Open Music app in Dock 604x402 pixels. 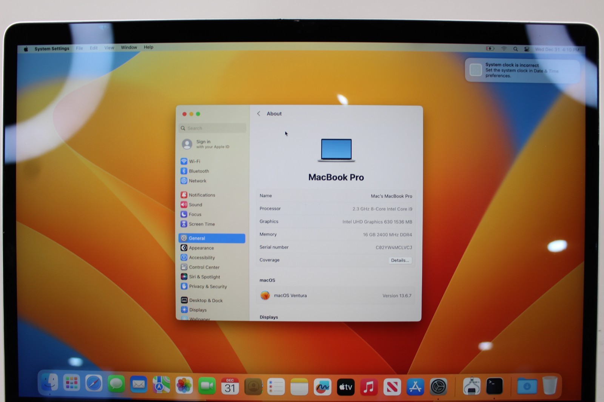click(369, 387)
